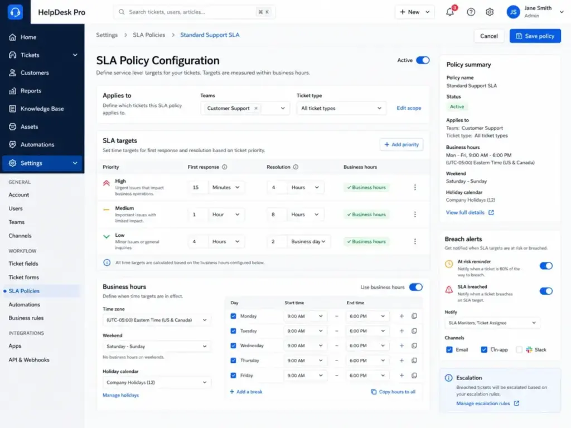Add a time slot to Wednesday
571x428 pixels.
click(x=401, y=346)
